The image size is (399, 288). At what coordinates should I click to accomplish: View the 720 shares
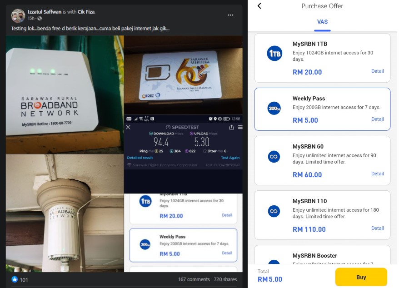(x=225, y=279)
